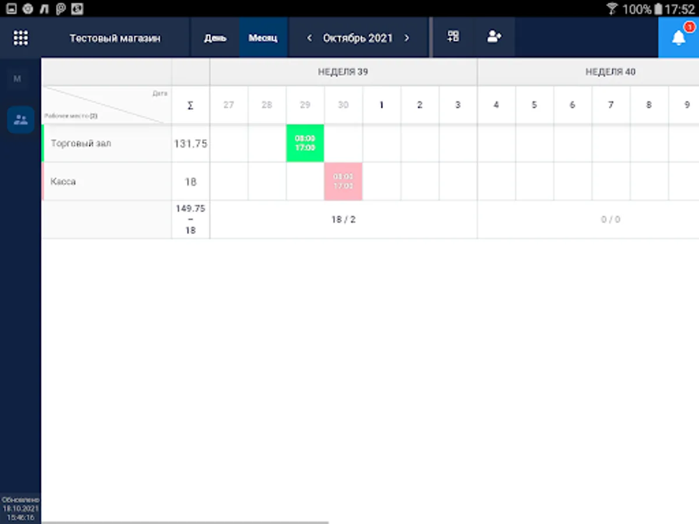Click the Обновлено timestamp in sidebar
Image resolution: width=699 pixels, height=524 pixels.
click(20, 508)
